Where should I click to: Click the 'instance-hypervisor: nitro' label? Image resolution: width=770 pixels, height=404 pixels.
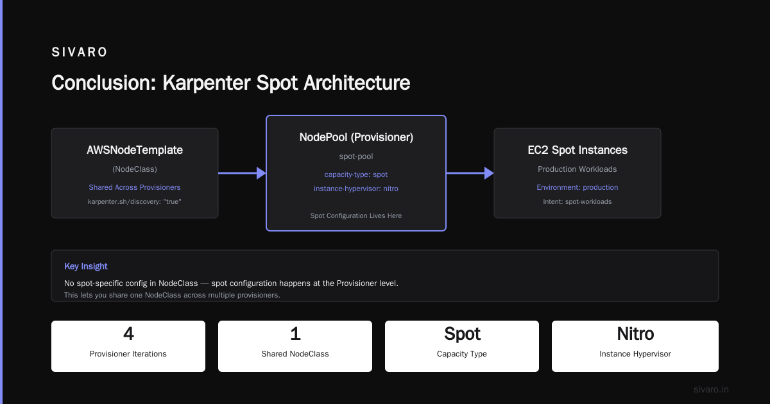[356, 189]
